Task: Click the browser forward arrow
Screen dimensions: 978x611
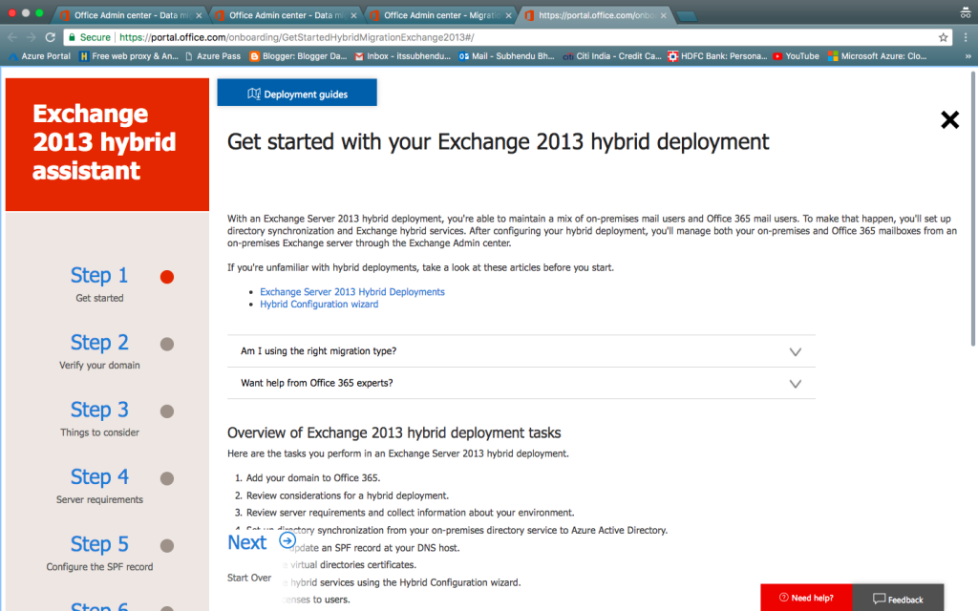Action: coord(32,37)
